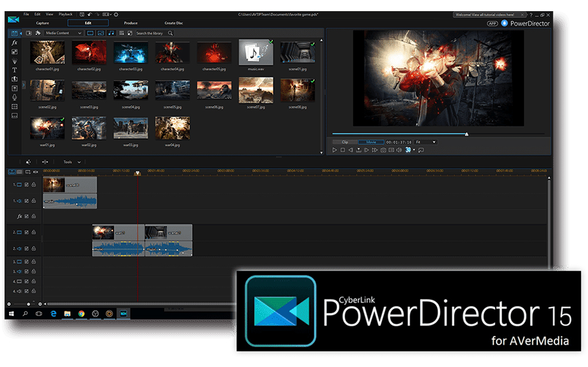Open the PiP Objects Room icon

coord(14,52)
